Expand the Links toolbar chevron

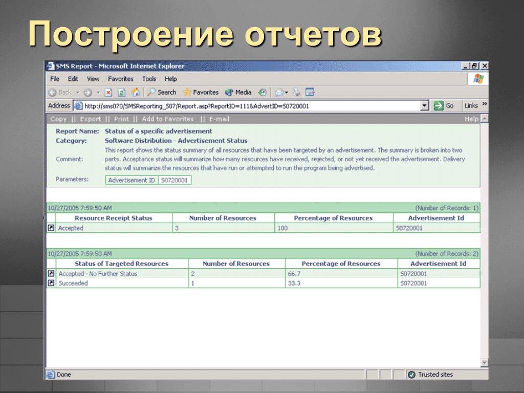pos(485,104)
